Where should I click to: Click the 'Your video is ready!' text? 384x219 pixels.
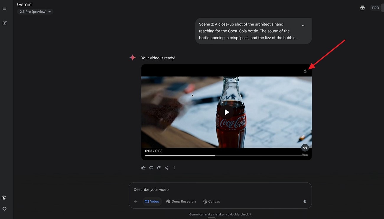(158, 58)
